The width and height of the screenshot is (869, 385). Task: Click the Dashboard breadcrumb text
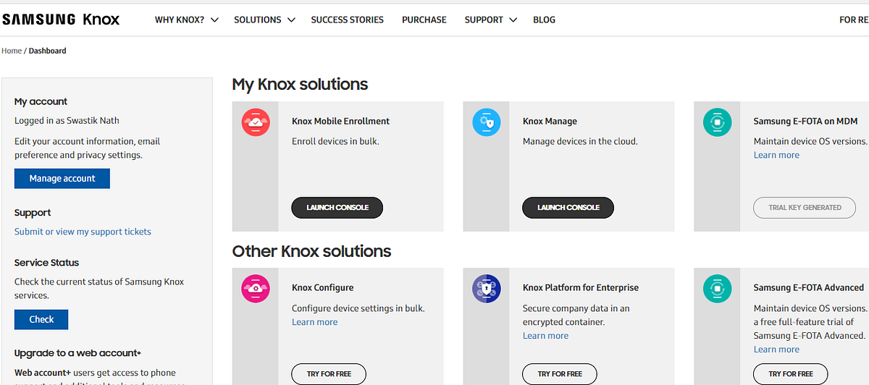47,51
